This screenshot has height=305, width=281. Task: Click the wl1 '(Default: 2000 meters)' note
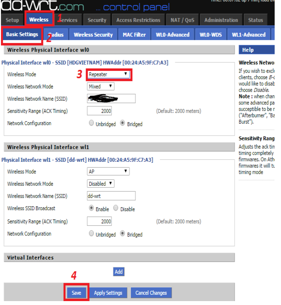pyautogui.click(x=178, y=221)
